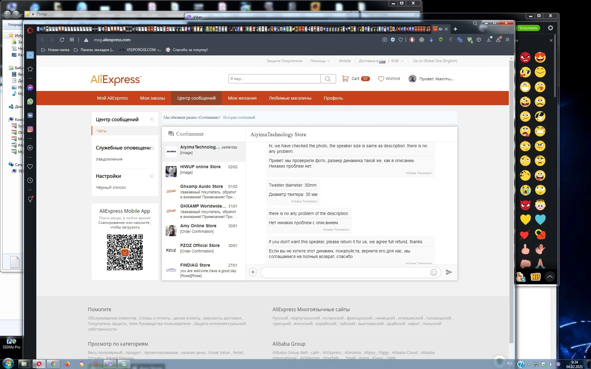Viewport: 591px width, 369px height.
Task: Open the emoji picker in chat input
Action: 433,272
